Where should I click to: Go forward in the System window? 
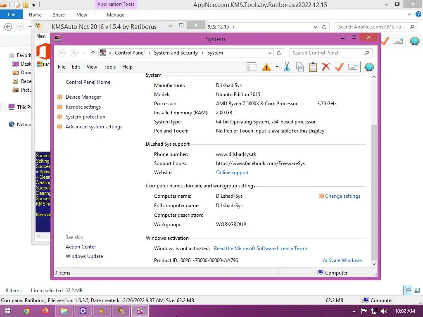tap(74, 53)
